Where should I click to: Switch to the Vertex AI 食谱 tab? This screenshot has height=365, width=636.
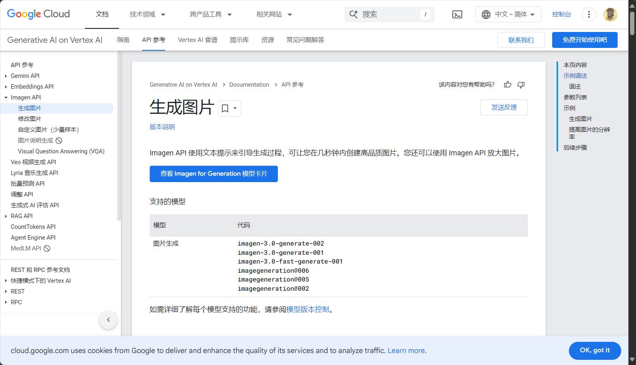click(x=198, y=40)
